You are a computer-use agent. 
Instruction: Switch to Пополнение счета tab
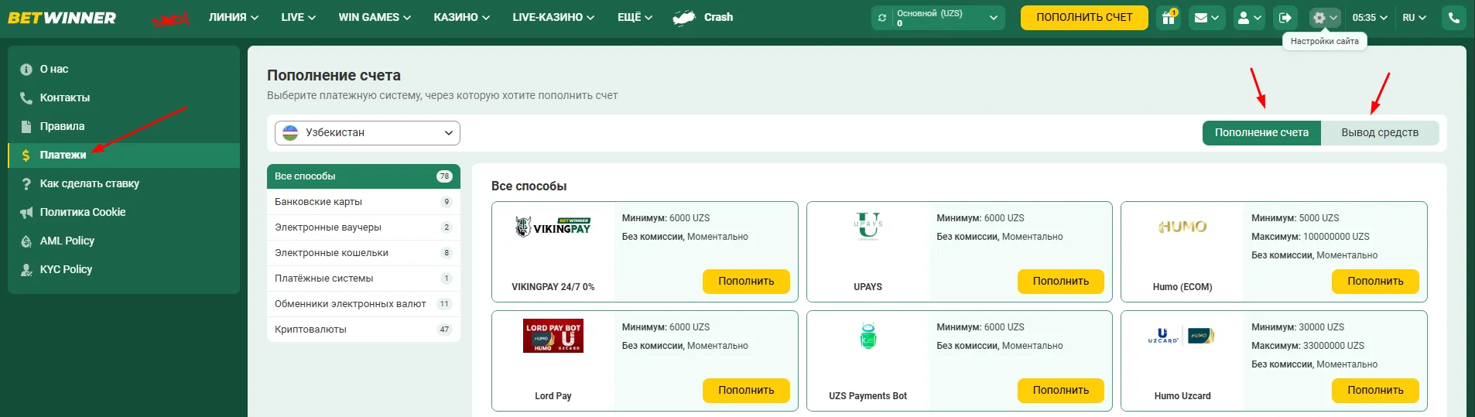point(1261,133)
